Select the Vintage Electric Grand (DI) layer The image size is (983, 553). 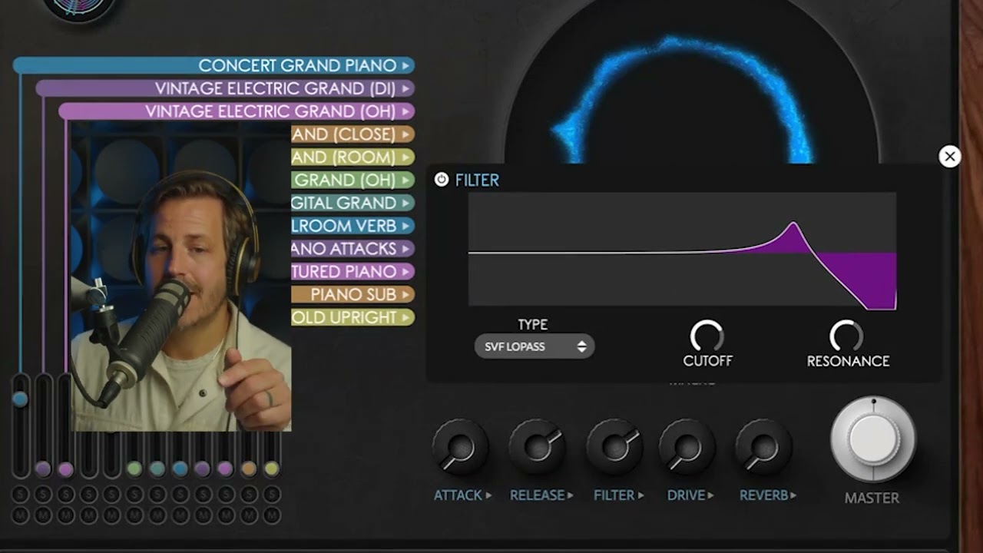(x=225, y=88)
